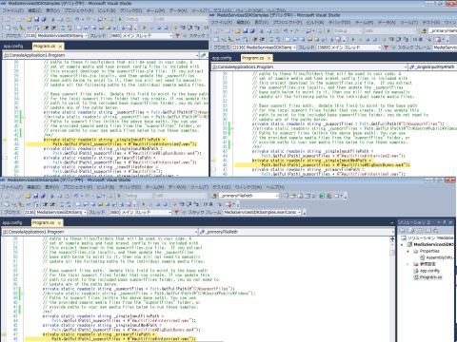Select AssemblyInfo file in Solution Explorer

pyautogui.click(x=437, y=257)
